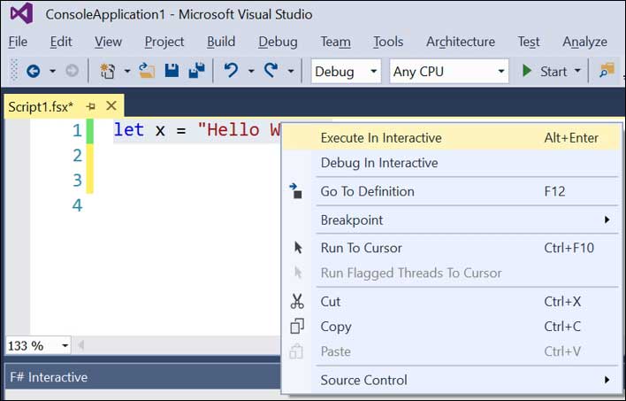This screenshot has width=626, height=401.
Task: Click the New Project toolbar icon
Action: pyautogui.click(x=107, y=71)
